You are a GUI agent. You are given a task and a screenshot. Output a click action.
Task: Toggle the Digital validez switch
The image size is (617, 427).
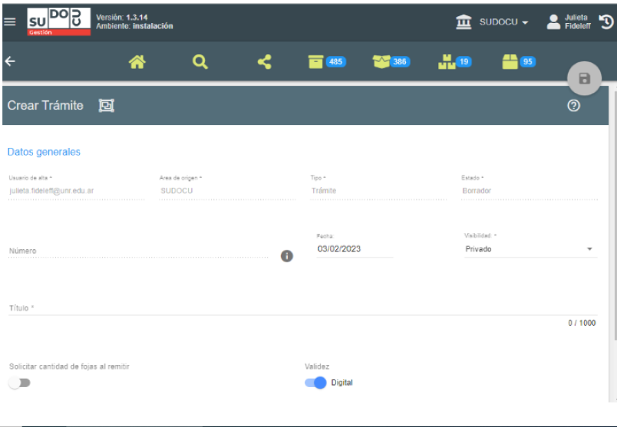point(315,383)
